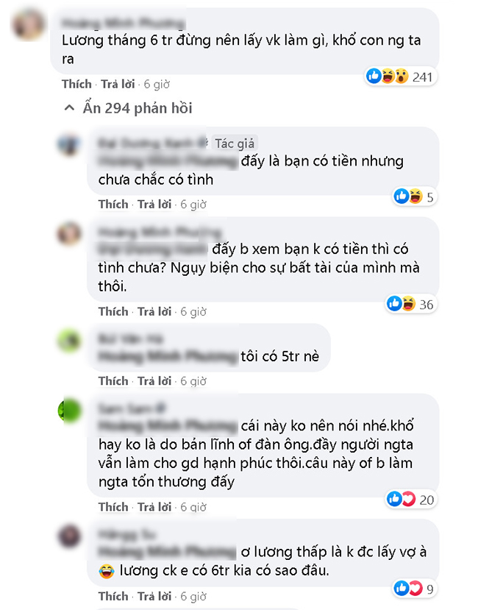
Task: Open the author's avatar beside 'Tác giả' badge
Action: click(x=69, y=144)
